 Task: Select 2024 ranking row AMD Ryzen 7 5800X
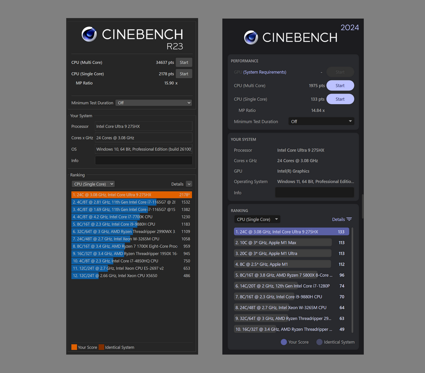[291, 275]
